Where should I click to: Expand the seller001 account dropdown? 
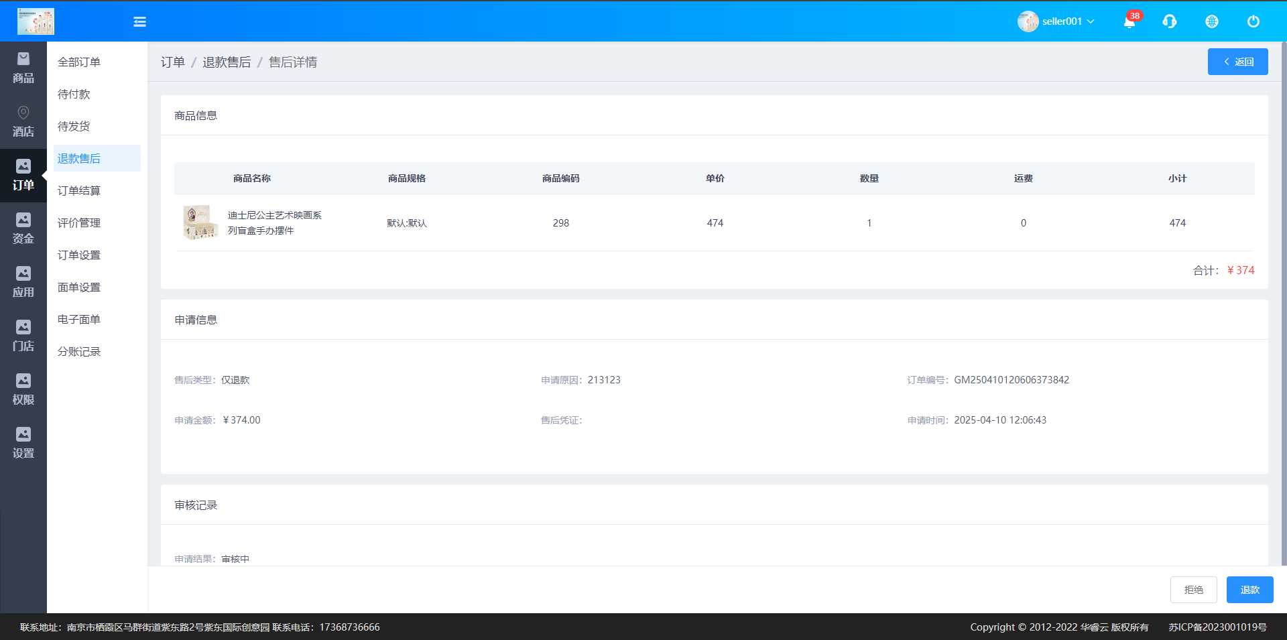pyautogui.click(x=1056, y=21)
